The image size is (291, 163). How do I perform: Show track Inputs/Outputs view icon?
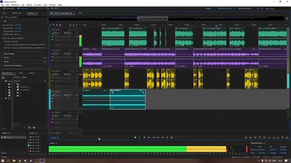[x=50, y=25]
